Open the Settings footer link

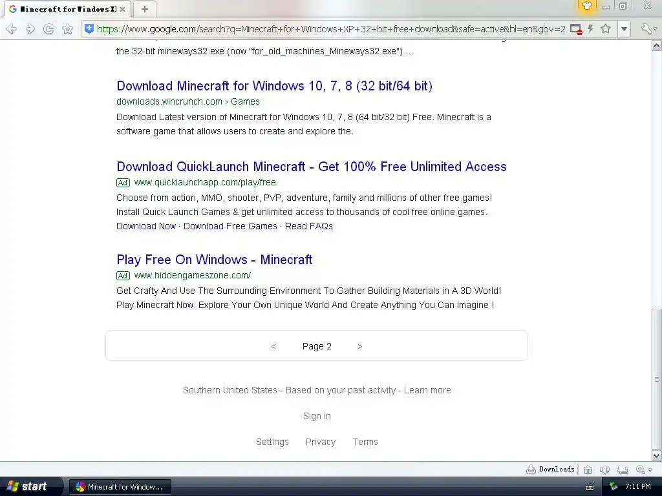click(x=272, y=442)
